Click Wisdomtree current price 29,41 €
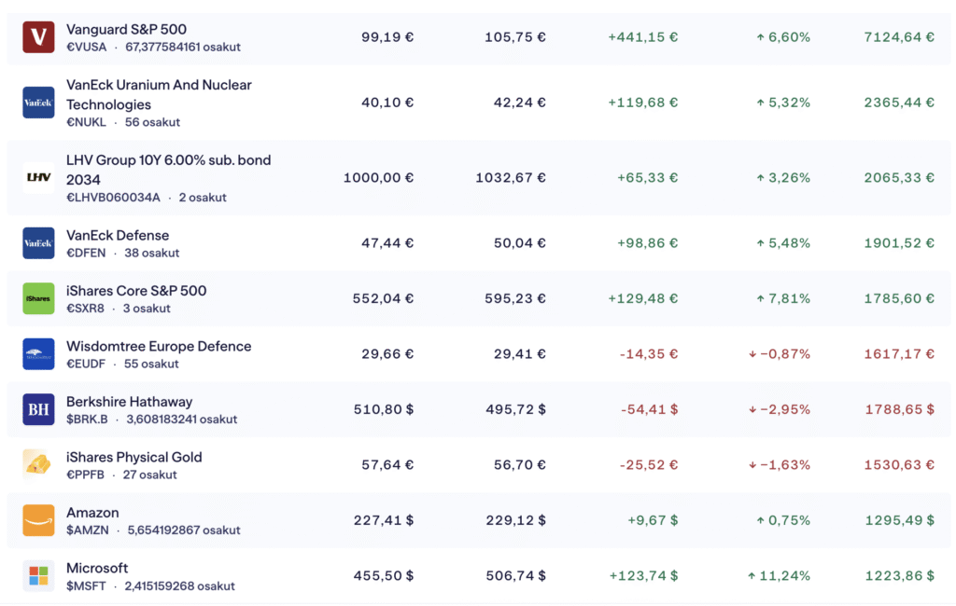This screenshot has width=956, height=606. click(x=519, y=354)
